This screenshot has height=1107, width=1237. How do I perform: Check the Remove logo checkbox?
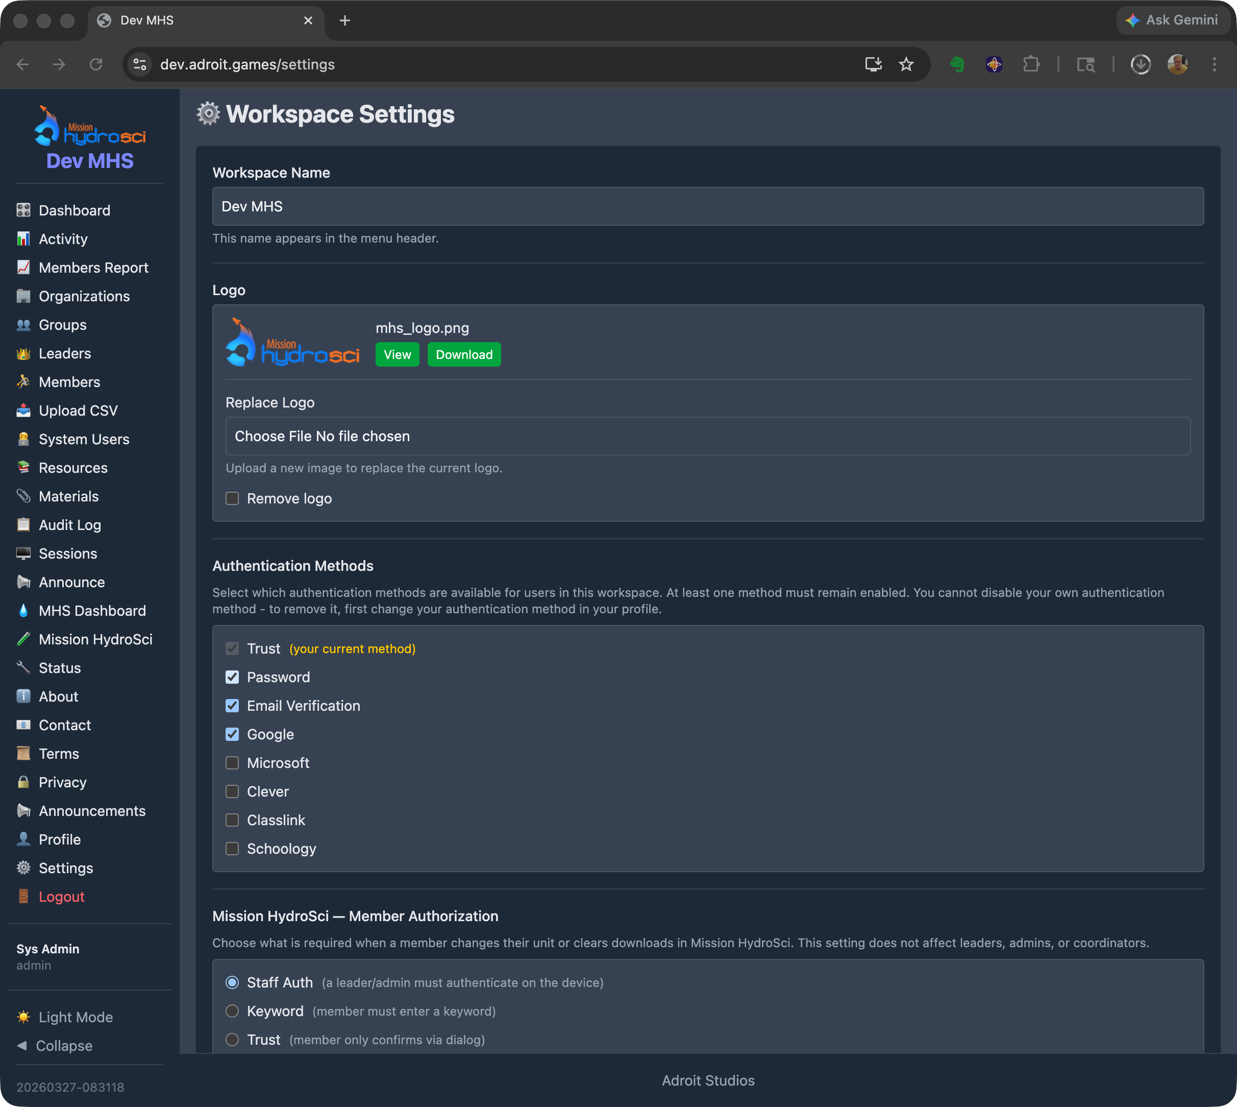pyautogui.click(x=232, y=498)
